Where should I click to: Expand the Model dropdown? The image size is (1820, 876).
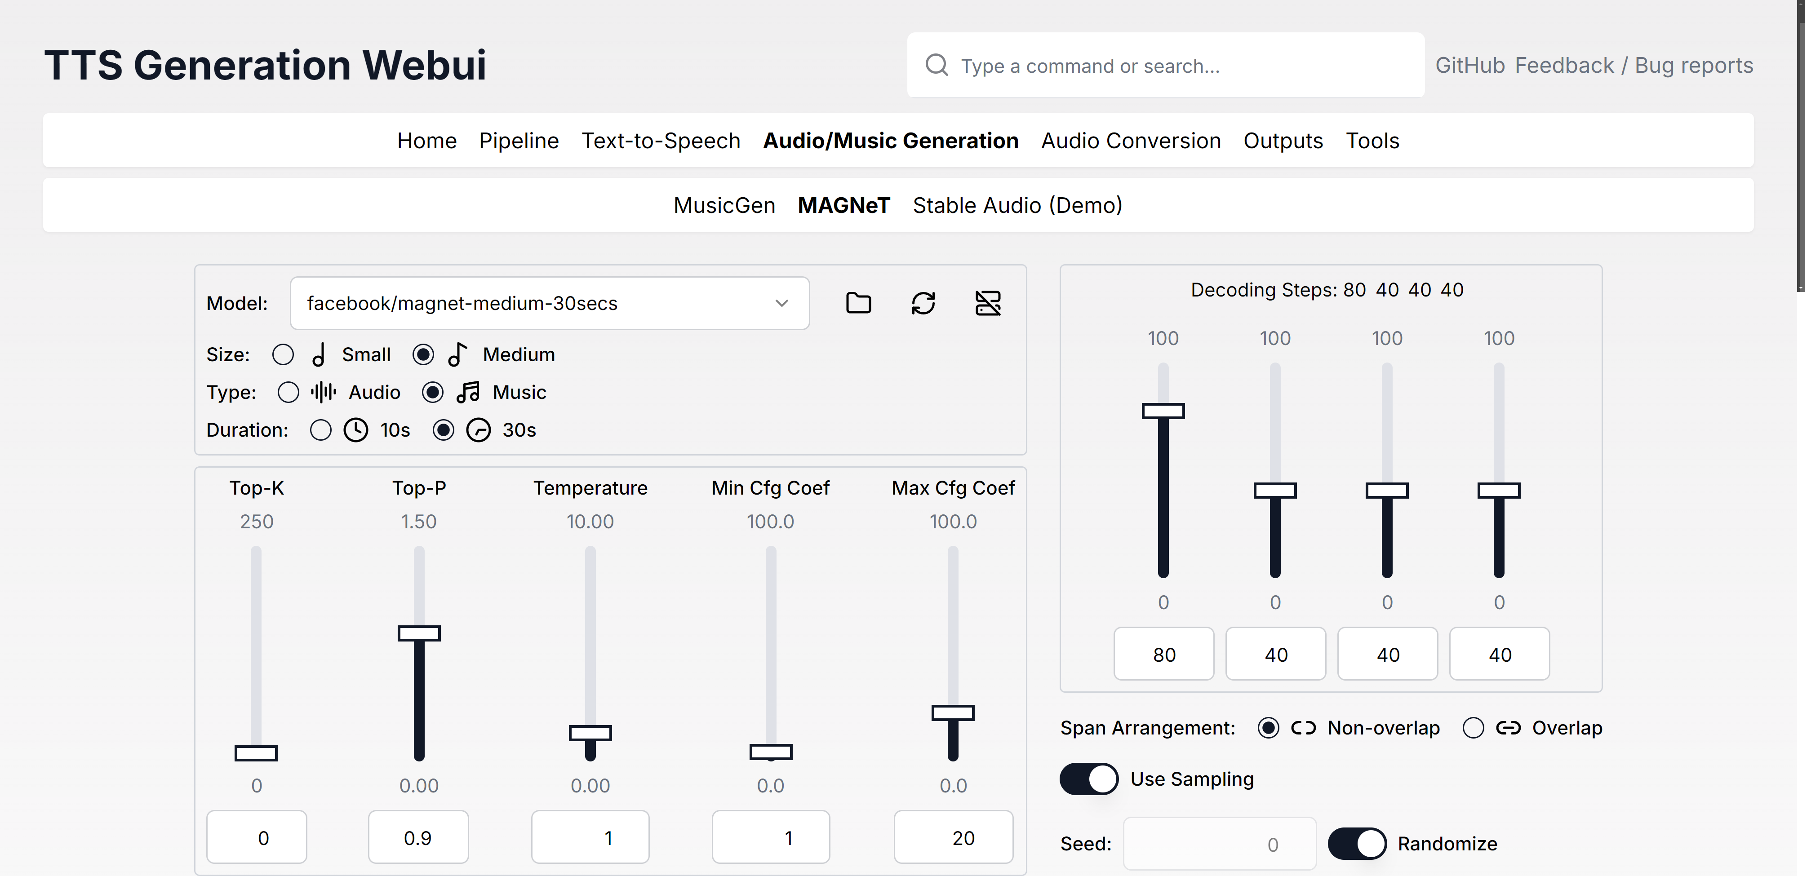[537, 303]
